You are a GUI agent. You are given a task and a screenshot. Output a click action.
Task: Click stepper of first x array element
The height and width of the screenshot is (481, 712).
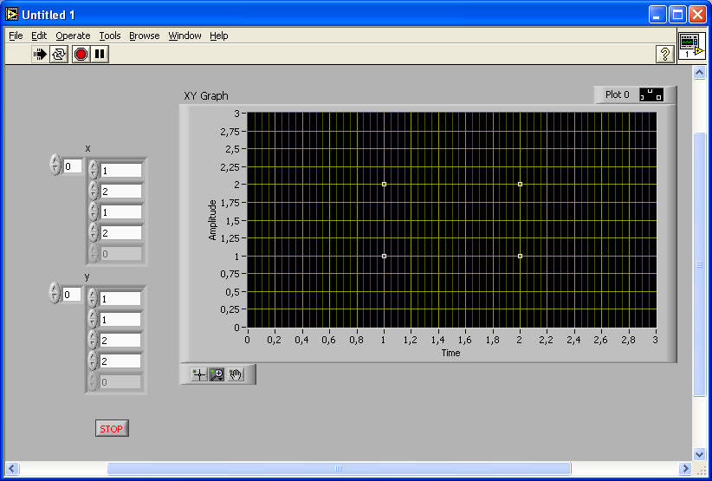click(94, 170)
